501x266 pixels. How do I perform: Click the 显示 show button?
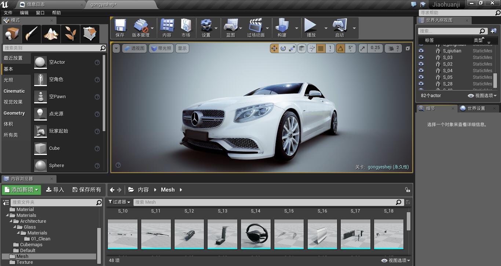click(182, 48)
